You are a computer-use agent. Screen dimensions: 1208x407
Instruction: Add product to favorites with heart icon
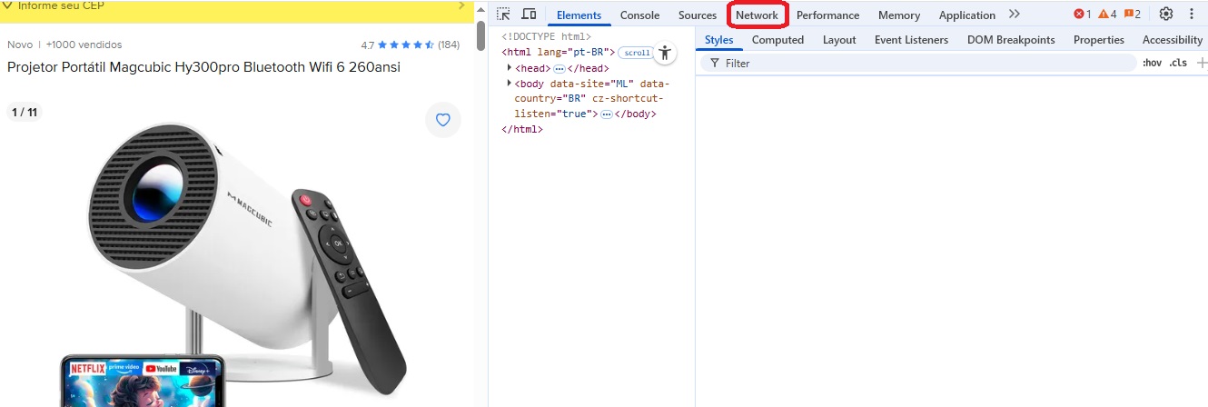442,120
